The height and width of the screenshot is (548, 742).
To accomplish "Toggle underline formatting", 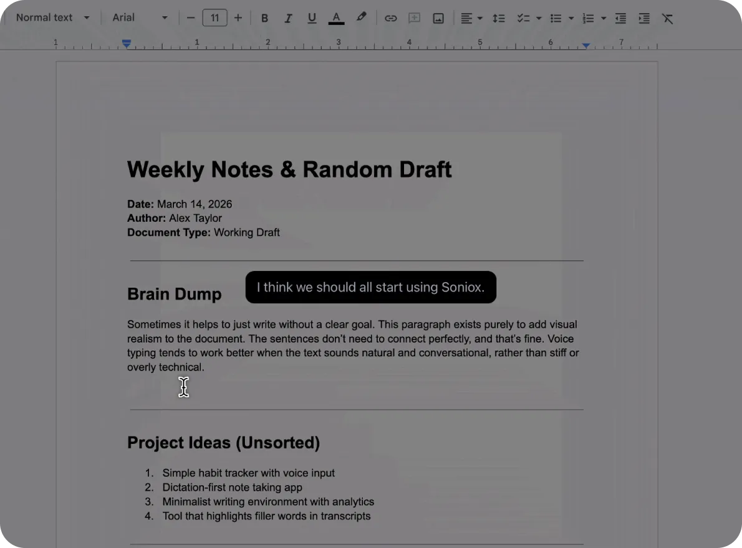I will tap(312, 18).
